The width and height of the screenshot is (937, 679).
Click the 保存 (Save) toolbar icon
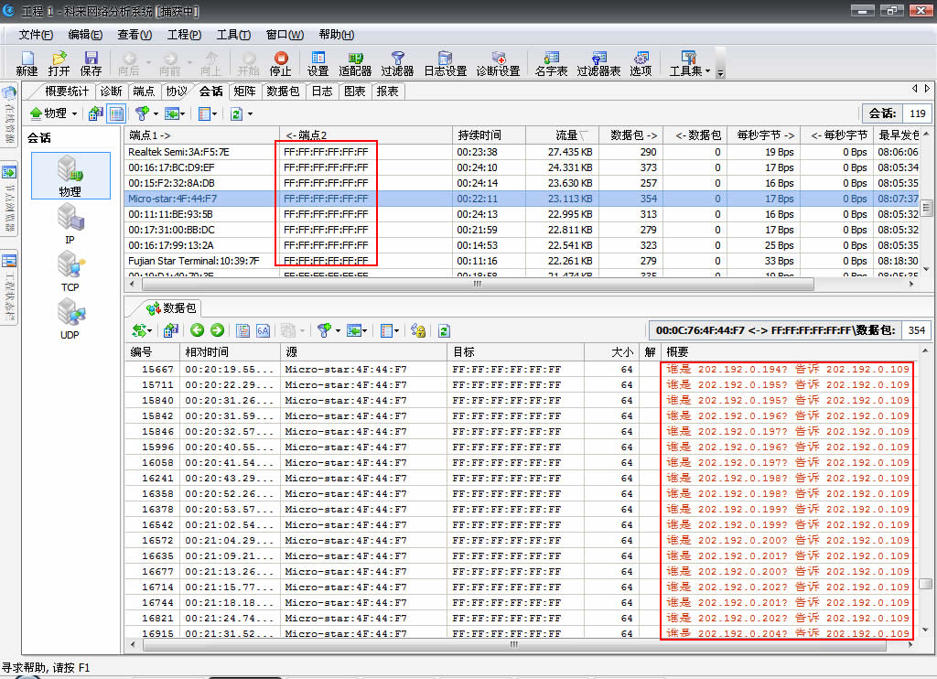[92, 63]
